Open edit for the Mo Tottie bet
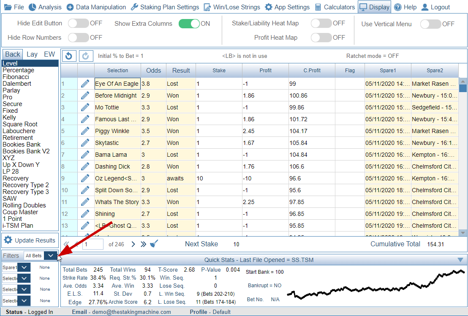 pos(85,107)
